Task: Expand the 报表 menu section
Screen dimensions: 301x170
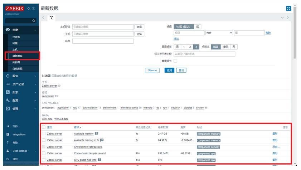Action: click(35, 92)
